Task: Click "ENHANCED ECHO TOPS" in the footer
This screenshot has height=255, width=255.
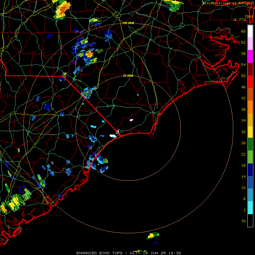Action: coord(99,253)
